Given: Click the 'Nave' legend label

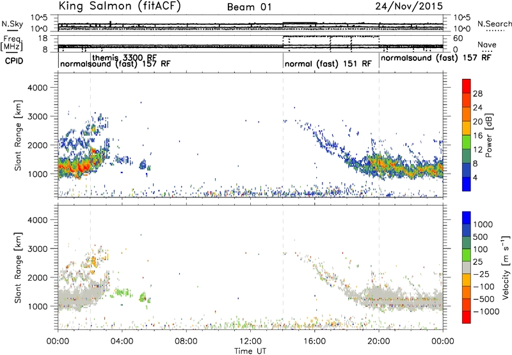Looking at the screenshot, I should tap(487, 45).
